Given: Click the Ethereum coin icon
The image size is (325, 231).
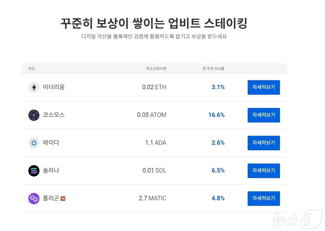Looking at the screenshot, I should [34, 87].
